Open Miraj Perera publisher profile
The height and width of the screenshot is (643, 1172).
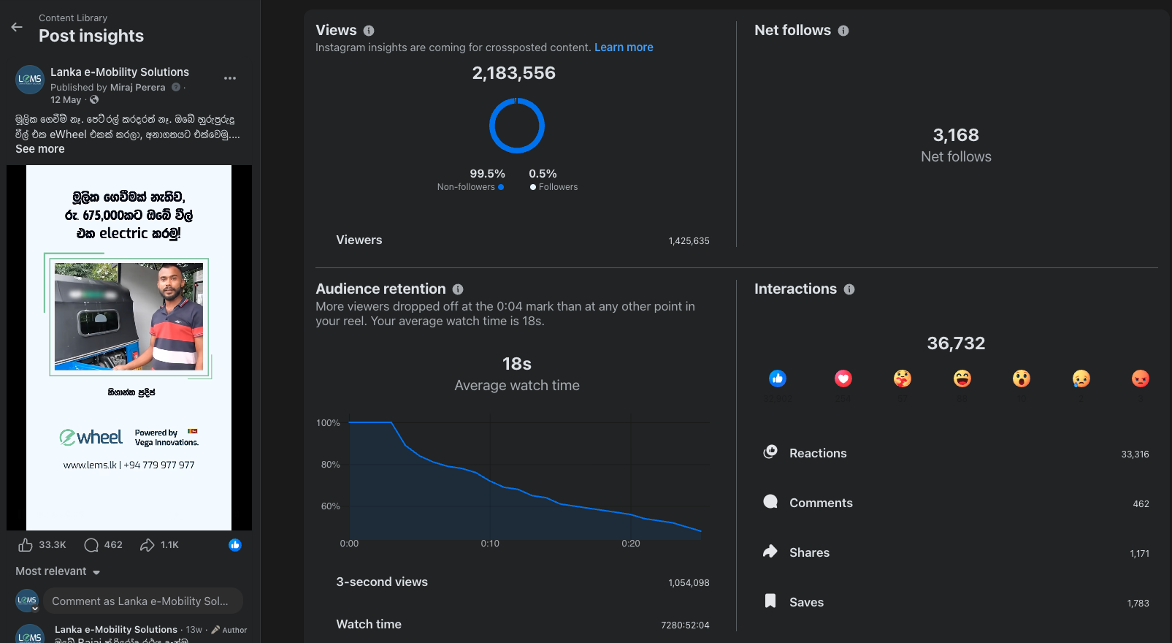click(137, 88)
